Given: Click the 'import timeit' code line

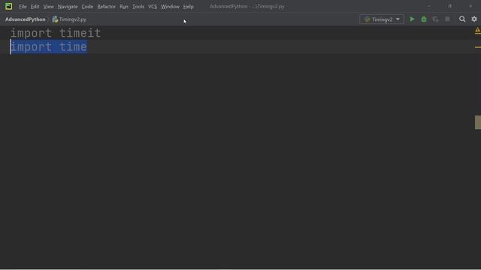Looking at the screenshot, I should [x=56, y=33].
